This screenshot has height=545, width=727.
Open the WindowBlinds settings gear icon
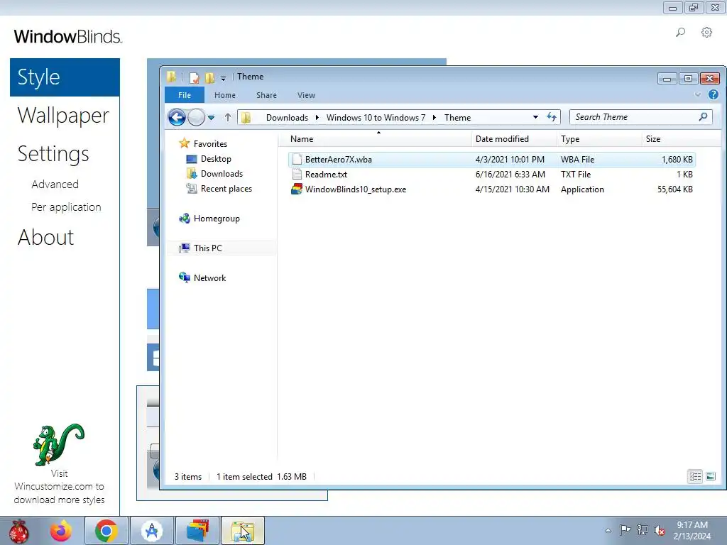point(706,33)
